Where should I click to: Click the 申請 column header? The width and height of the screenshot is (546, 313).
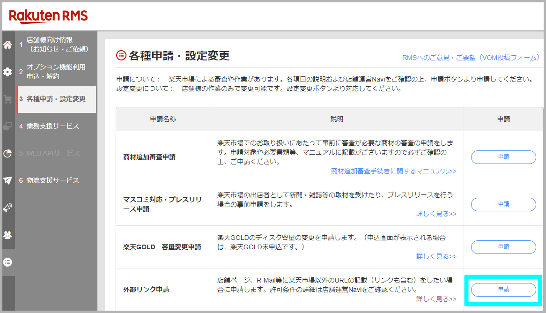pyautogui.click(x=503, y=119)
